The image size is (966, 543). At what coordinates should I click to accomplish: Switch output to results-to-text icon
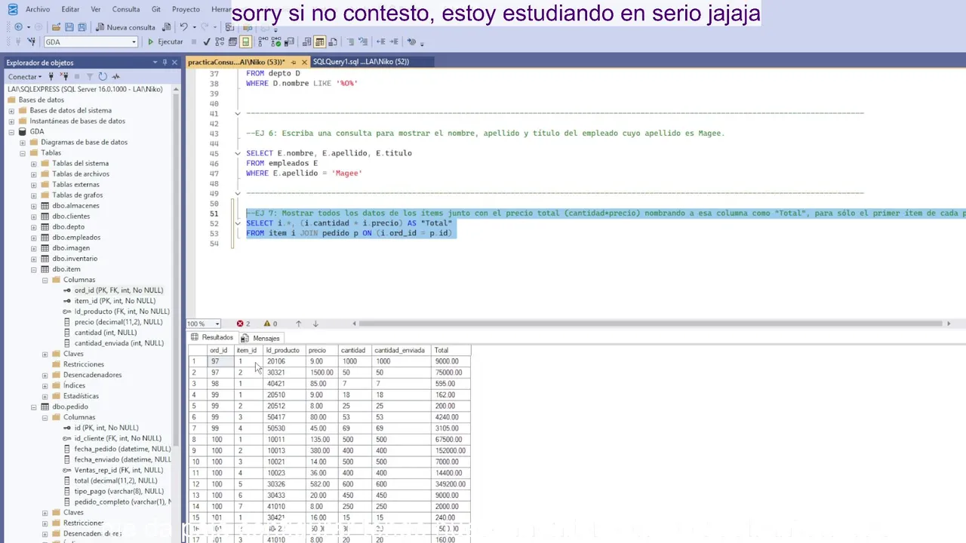pyautogui.click(x=306, y=42)
